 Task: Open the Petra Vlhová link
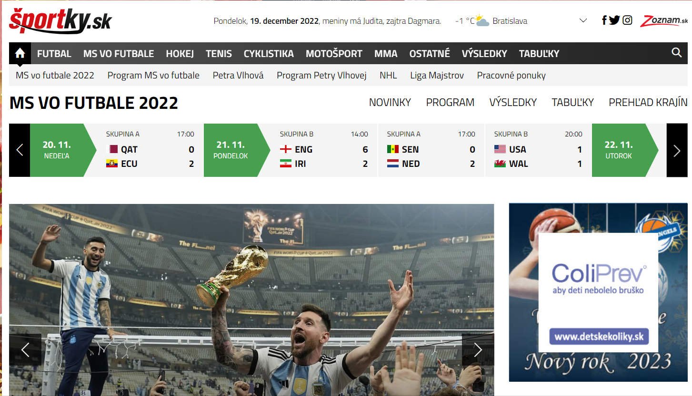(238, 75)
